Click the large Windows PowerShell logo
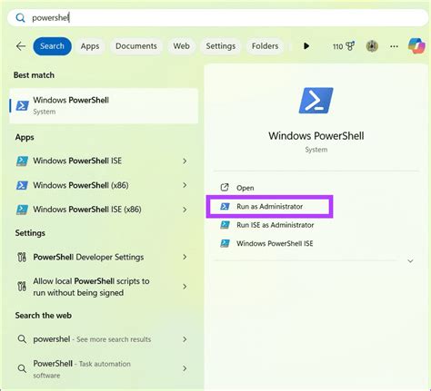Viewport: 431px width, 391px height. point(316,101)
